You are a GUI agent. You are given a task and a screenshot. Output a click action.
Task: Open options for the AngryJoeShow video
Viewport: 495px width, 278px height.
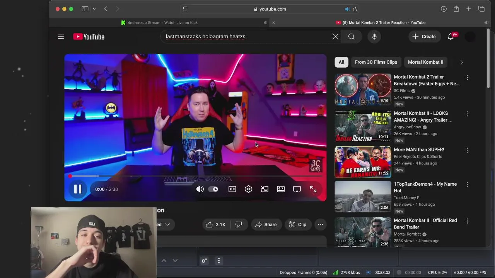(467, 114)
